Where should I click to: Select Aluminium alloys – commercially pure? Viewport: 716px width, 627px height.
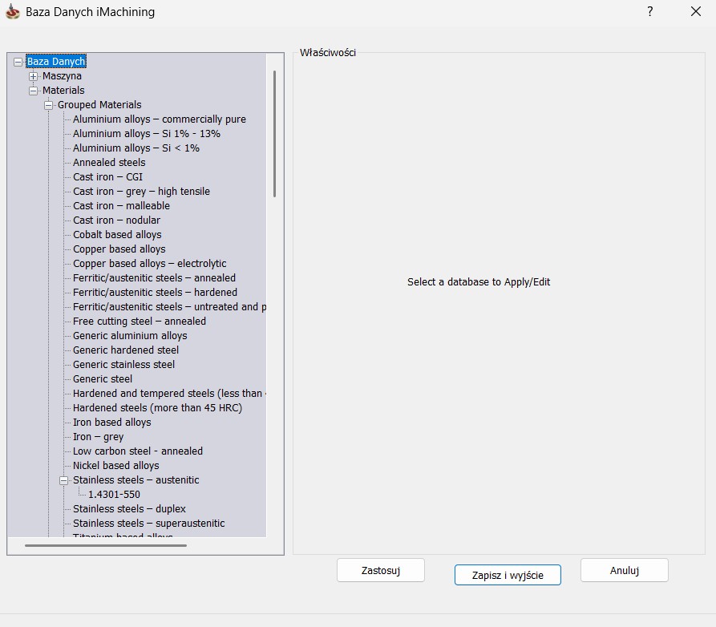159,119
